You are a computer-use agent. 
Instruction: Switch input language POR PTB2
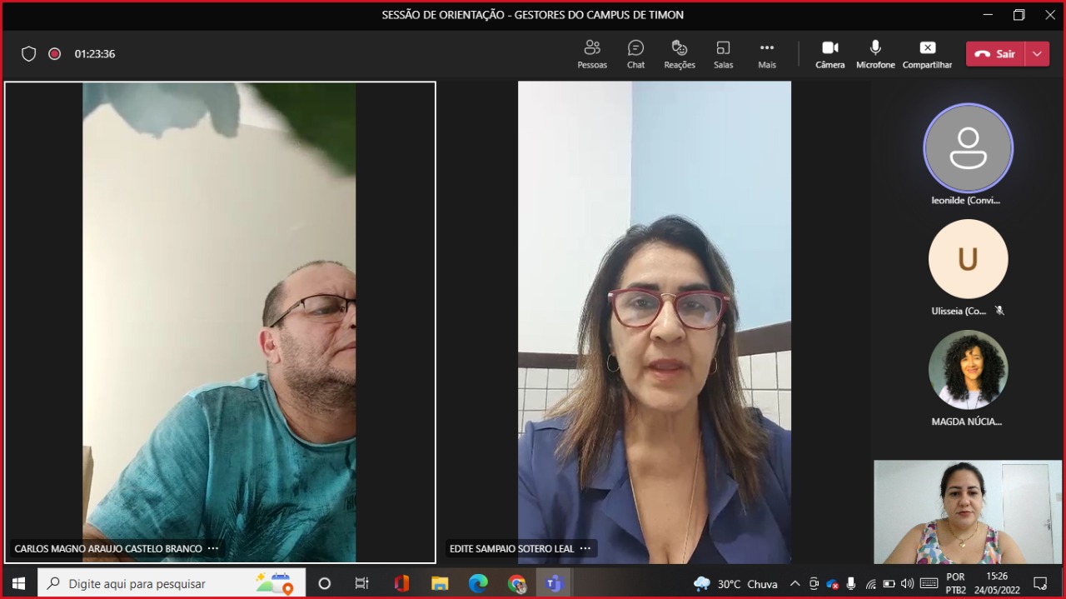coord(956,583)
